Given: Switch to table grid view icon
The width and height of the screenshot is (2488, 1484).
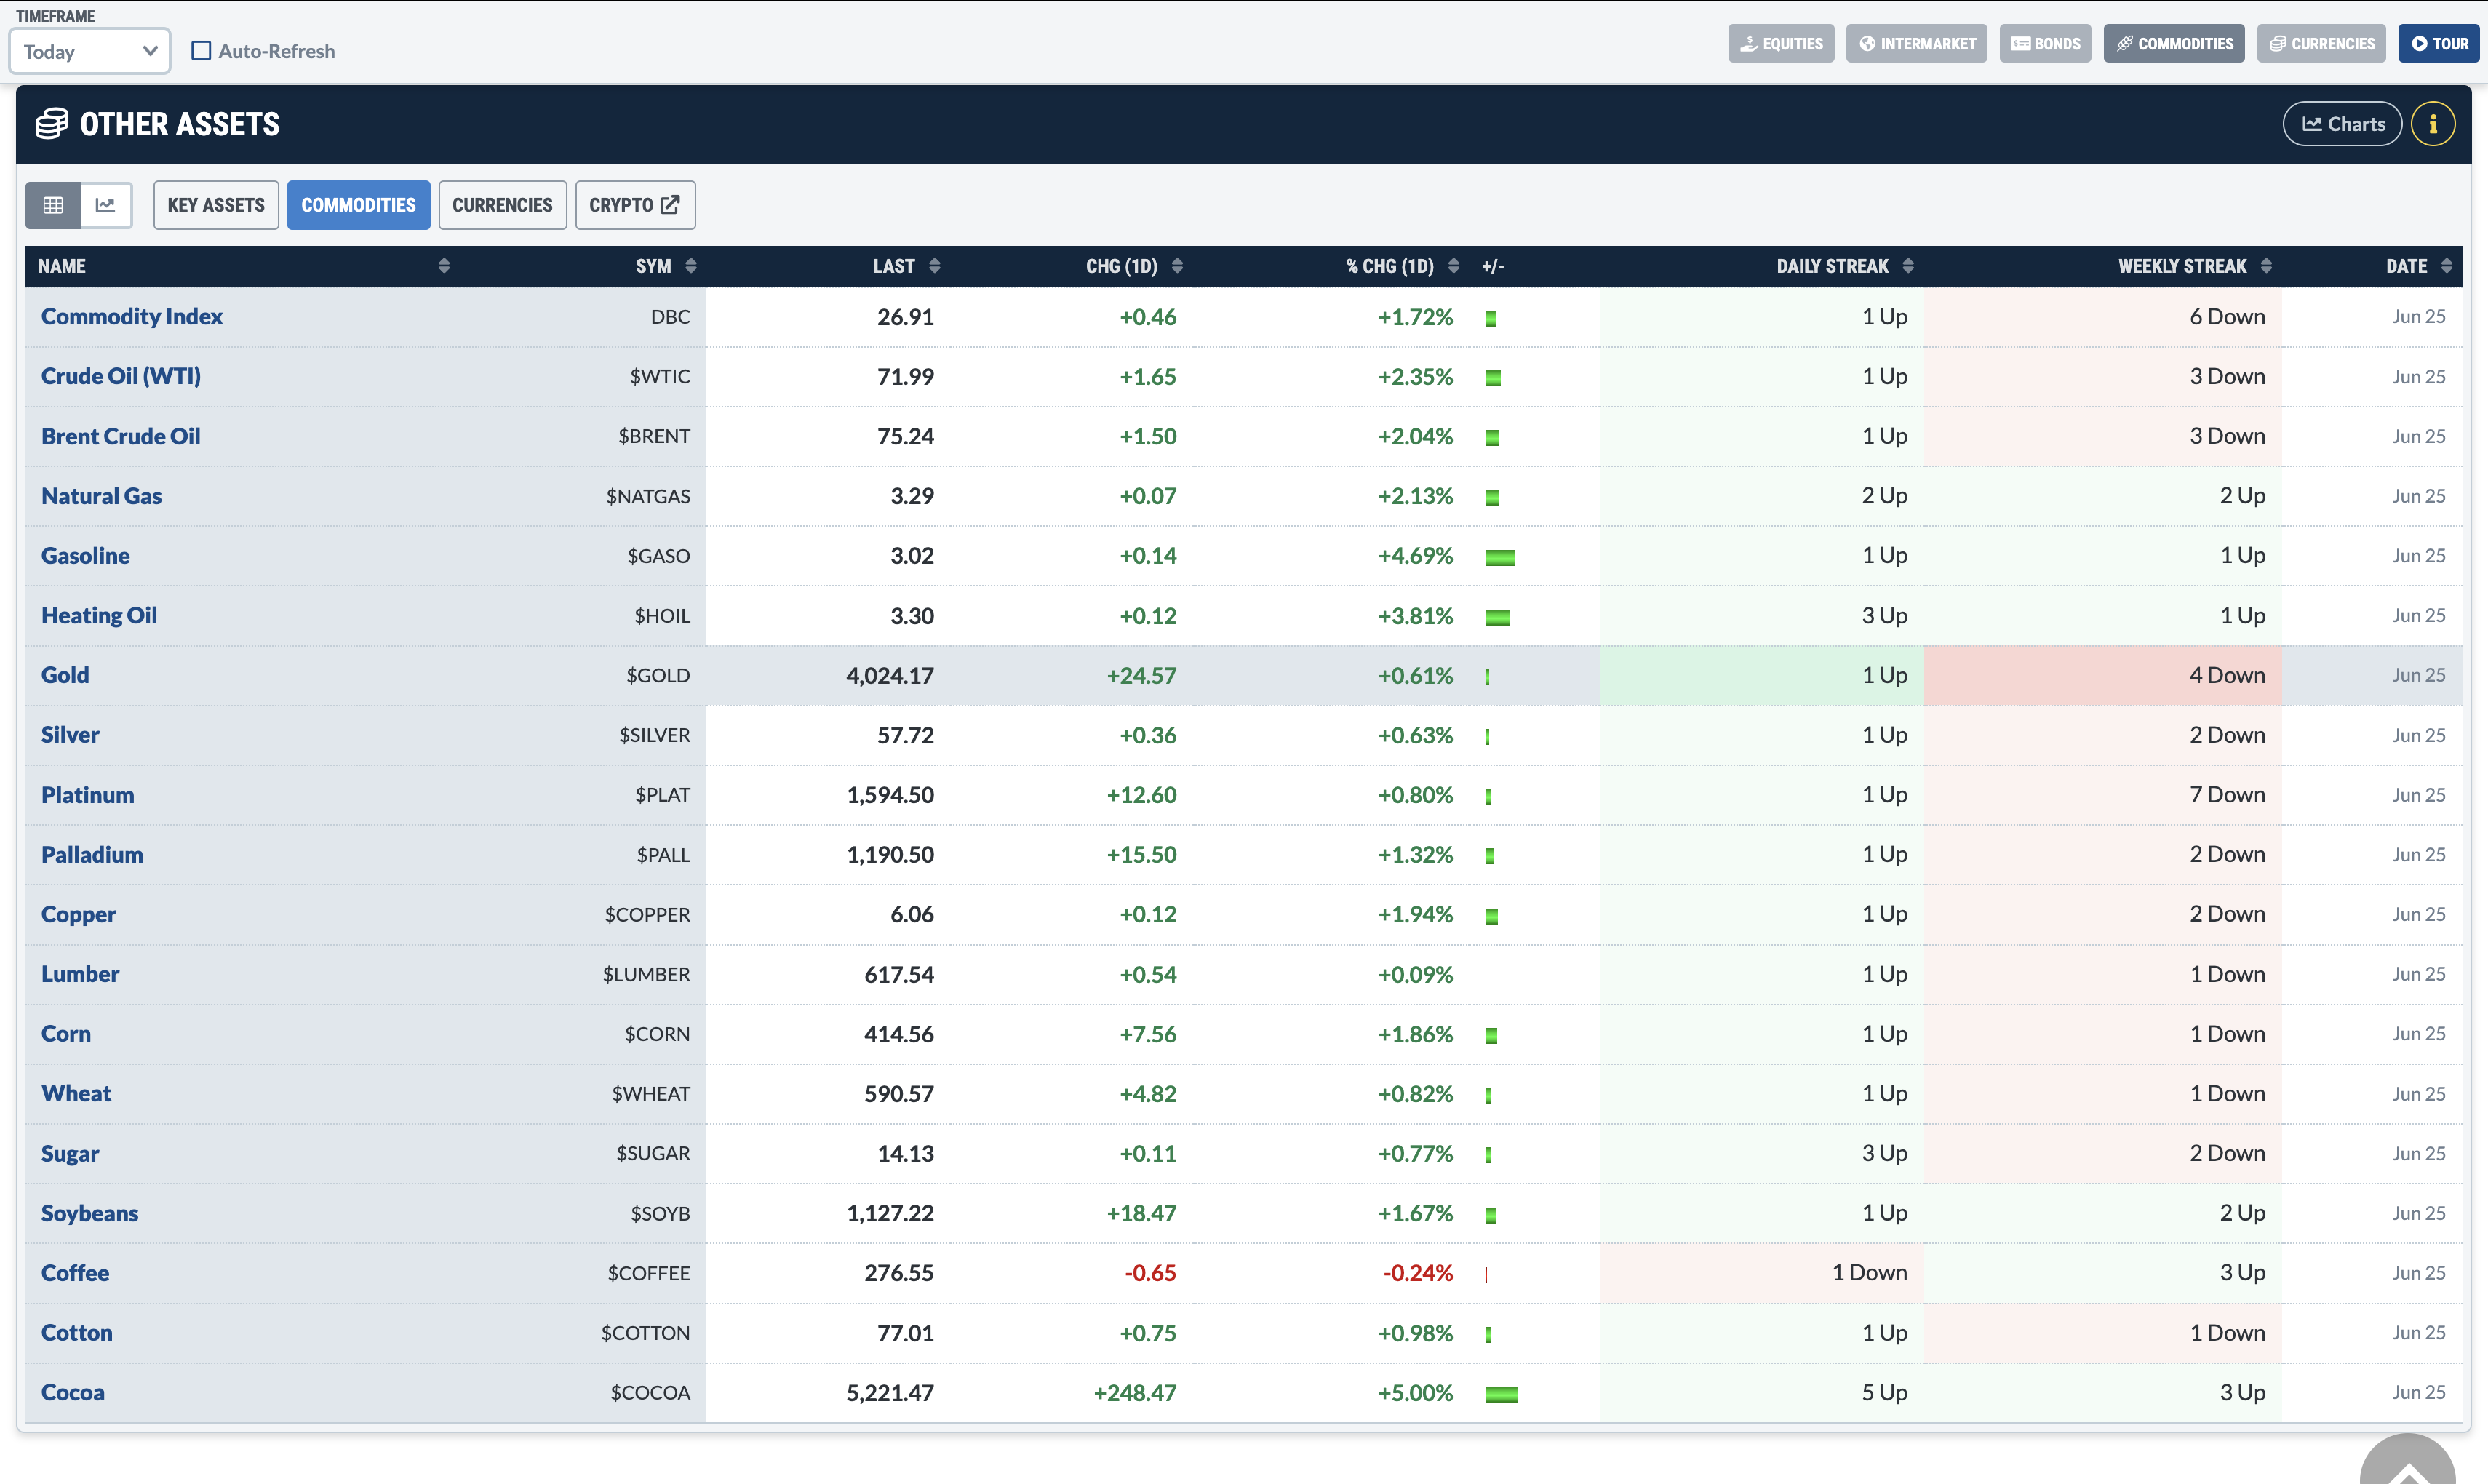Looking at the screenshot, I should click(x=53, y=205).
